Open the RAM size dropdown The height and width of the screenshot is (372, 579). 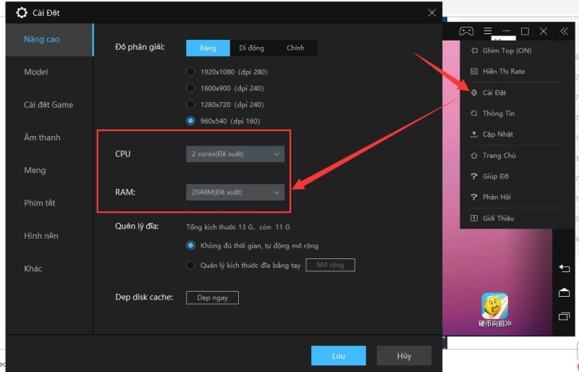(235, 192)
